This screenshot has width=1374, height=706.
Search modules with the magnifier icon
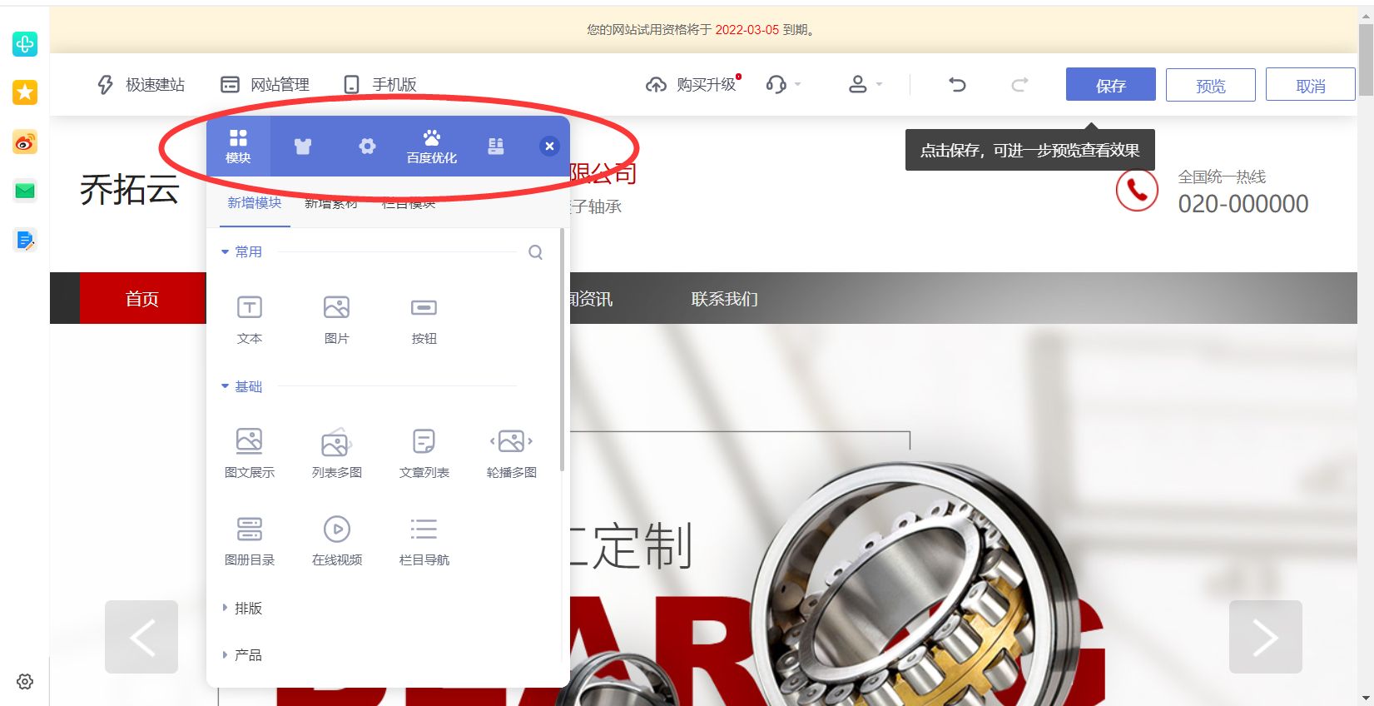pos(536,252)
